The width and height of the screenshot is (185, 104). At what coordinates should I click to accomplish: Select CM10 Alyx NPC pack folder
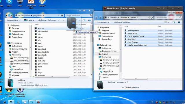coord(136,36)
